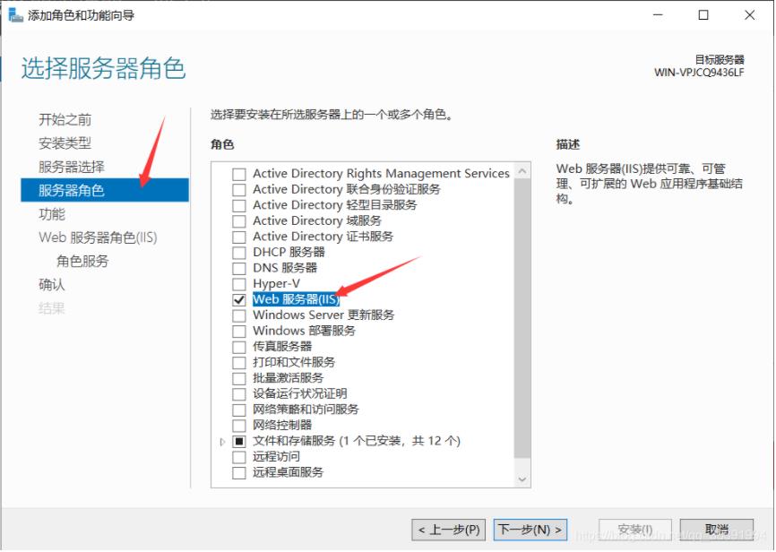Maximize the wizard window
776x552 pixels.
pyautogui.click(x=703, y=15)
